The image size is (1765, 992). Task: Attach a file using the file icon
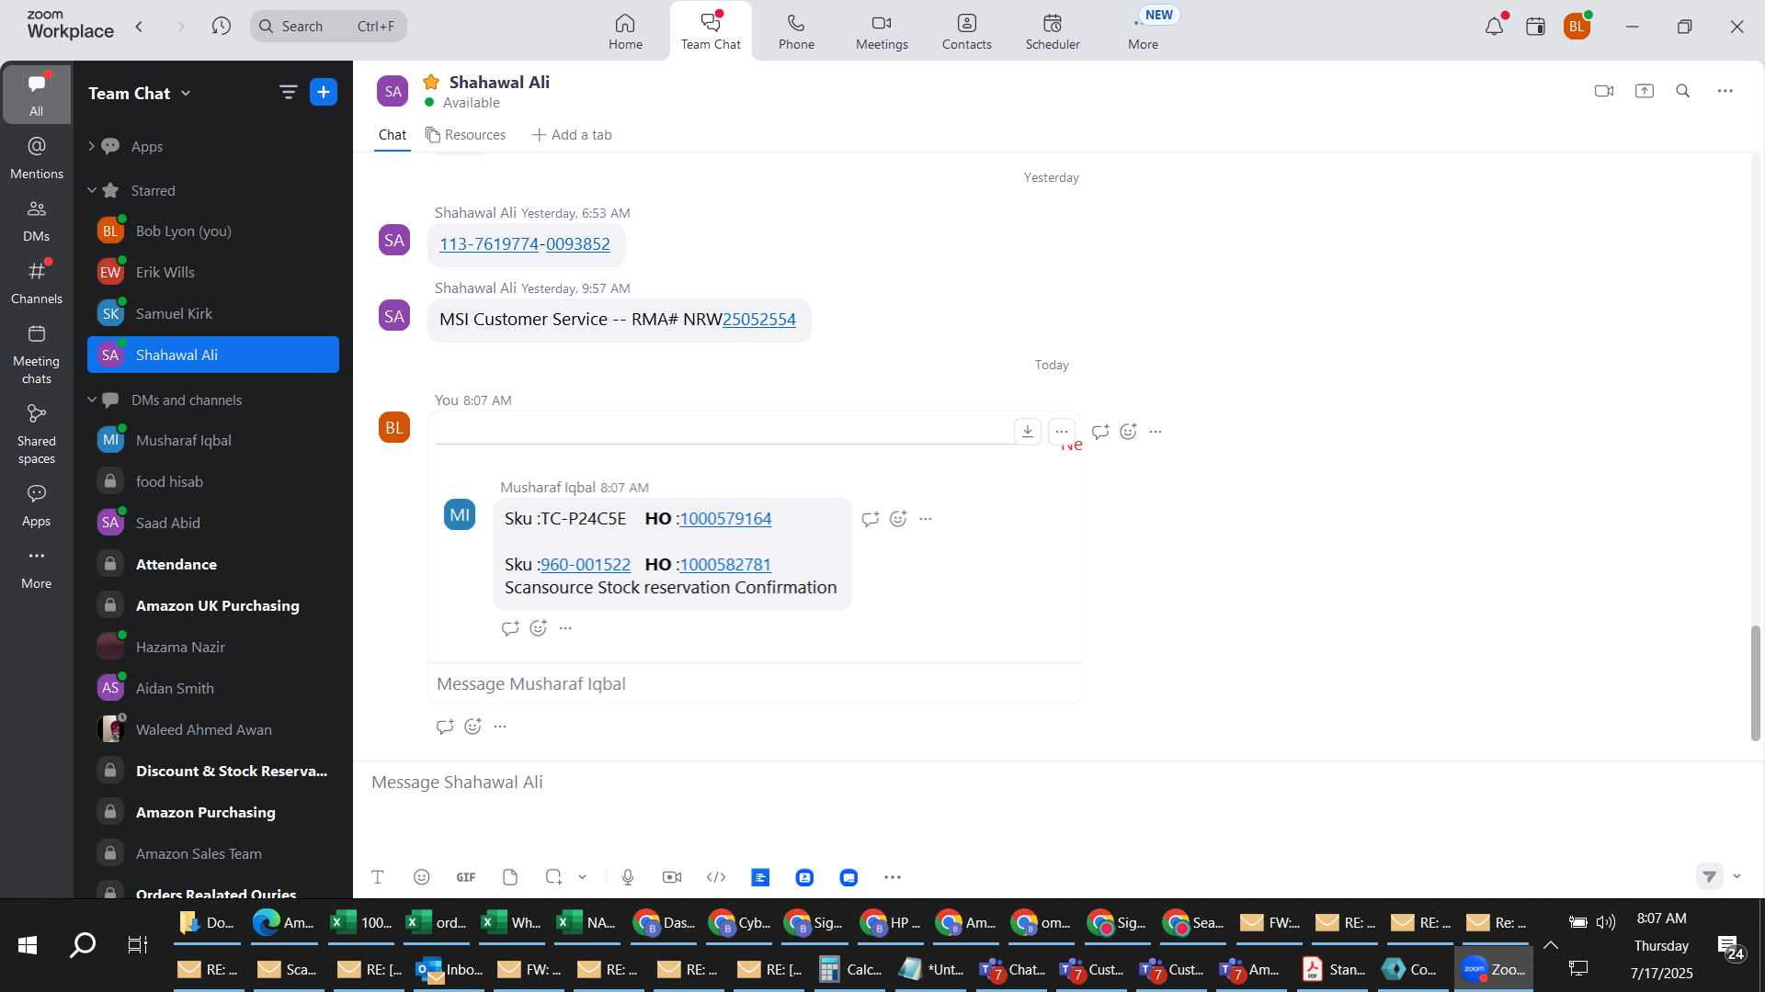coord(510,877)
